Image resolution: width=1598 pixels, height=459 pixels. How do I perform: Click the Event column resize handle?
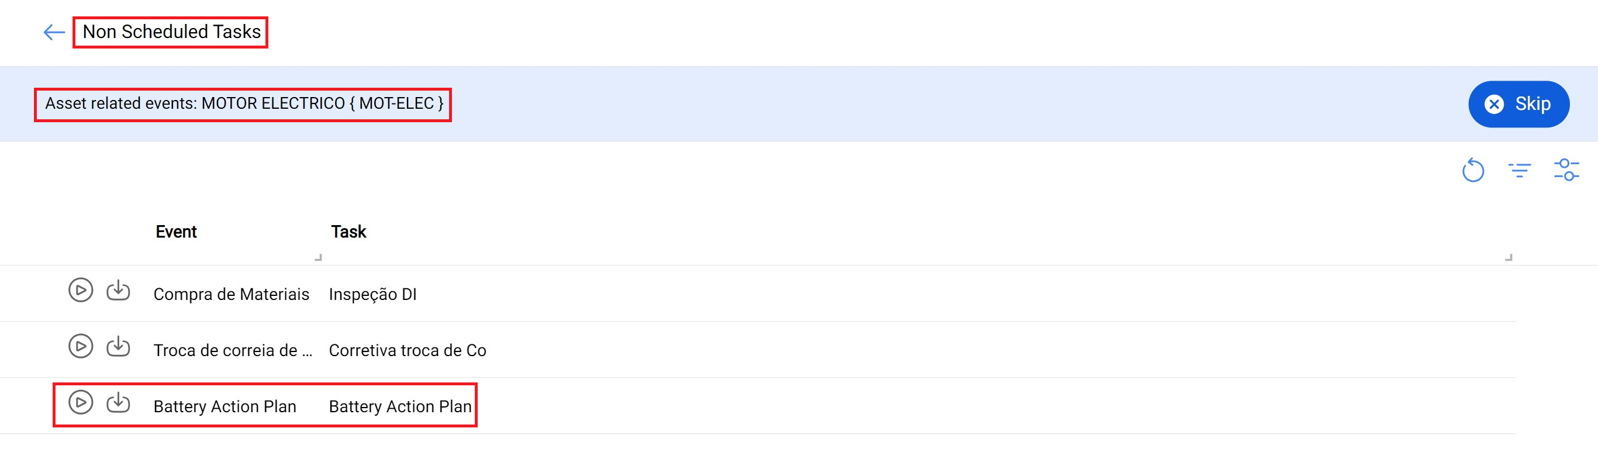coord(318,257)
